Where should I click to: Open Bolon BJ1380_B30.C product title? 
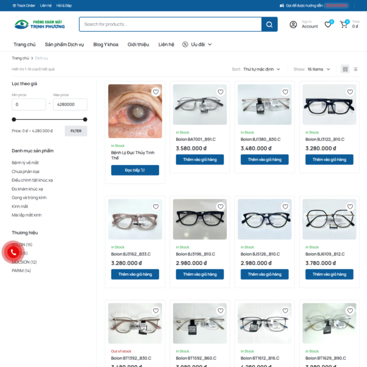pyautogui.click(x=261, y=139)
